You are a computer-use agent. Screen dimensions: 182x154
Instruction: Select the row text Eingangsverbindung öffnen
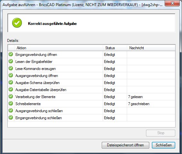[x=36, y=55]
